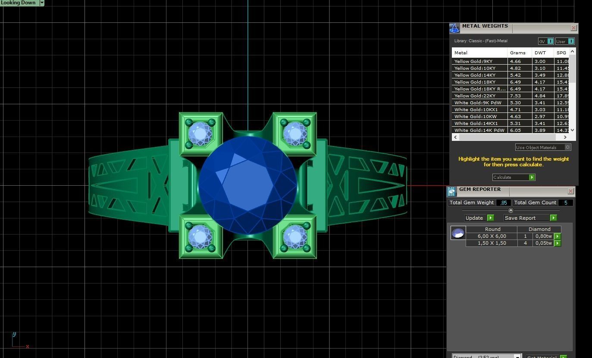Select the Yellow Gold:9KY row

point(511,61)
